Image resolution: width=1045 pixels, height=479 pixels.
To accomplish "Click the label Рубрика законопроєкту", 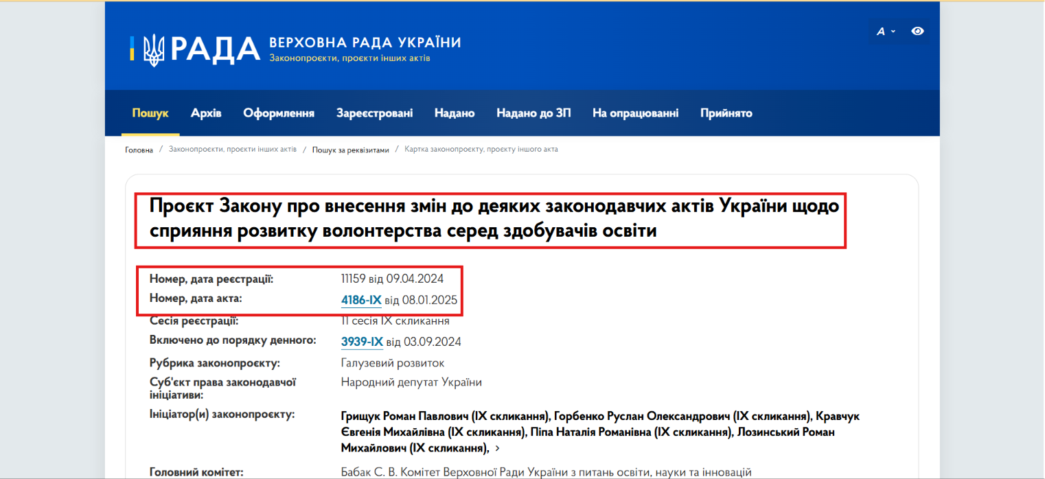I will click(215, 363).
